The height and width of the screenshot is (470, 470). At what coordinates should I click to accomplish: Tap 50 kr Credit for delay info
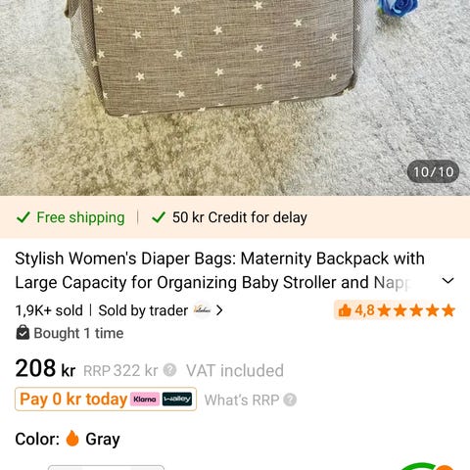[229, 217]
